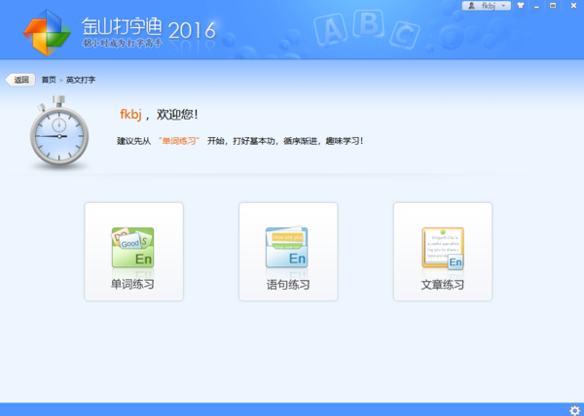Click the stopwatch clock image

point(59,134)
